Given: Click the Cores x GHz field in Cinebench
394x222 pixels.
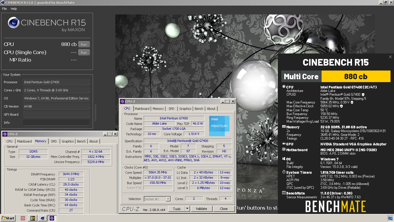Looking at the screenshot, I should [x=56, y=90].
